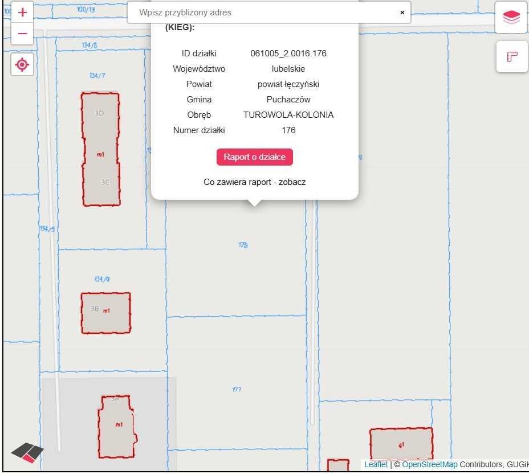Select parcel labeled 176 on the map
The width and height of the screenshot is (529, 474).
tap(243, 245)
